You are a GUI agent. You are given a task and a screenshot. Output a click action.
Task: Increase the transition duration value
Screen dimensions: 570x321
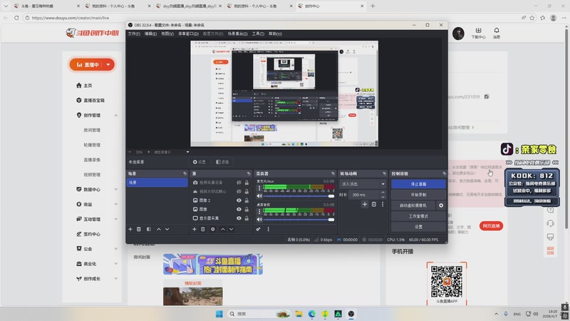click(x=383, y=193)
